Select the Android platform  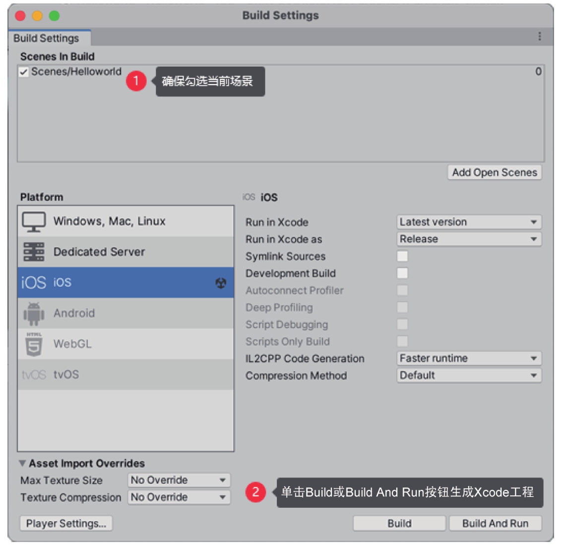[125, 313]
